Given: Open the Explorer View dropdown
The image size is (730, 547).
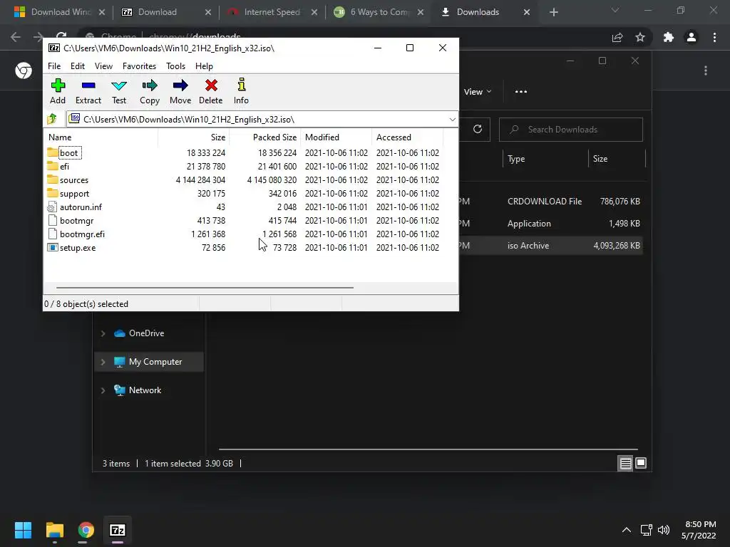Looking at the screenshot, I should pyautogui.click(x=477, y=92).
